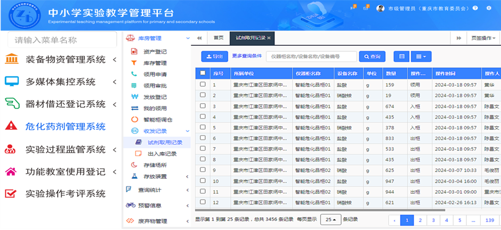
Task: Click the help question mark icon
Action: click(x=474, y=8)
